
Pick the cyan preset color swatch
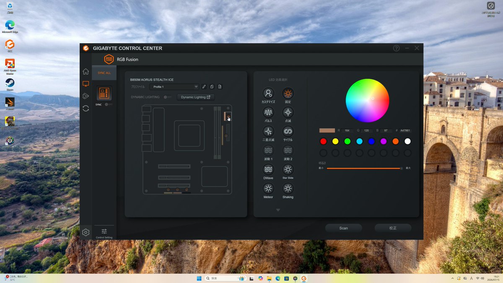359,141
